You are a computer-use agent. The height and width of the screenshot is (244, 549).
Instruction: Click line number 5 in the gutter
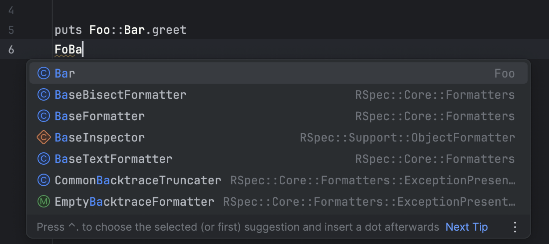[x=11, y=30]
